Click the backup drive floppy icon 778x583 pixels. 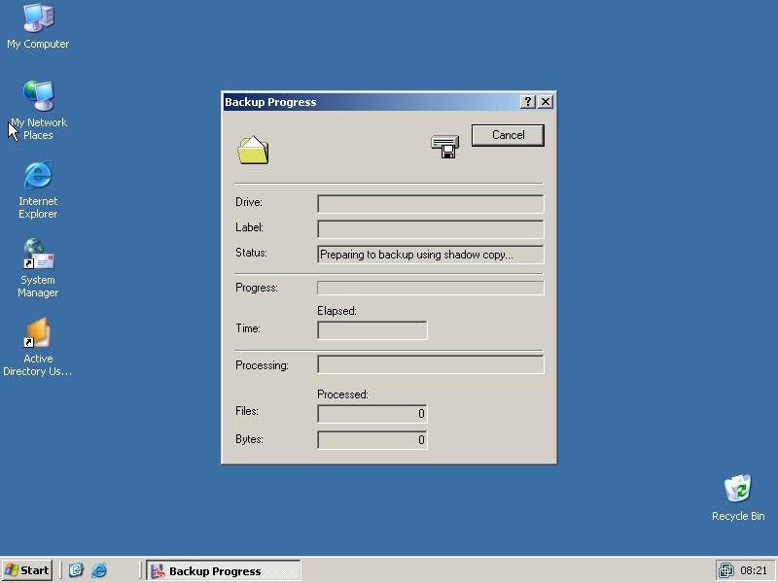(445, 147)
